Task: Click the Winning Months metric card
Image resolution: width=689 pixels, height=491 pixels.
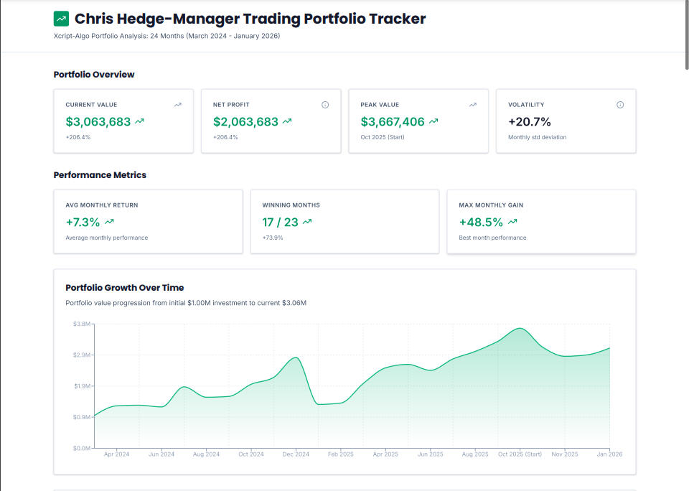Action: click(344, 222)
